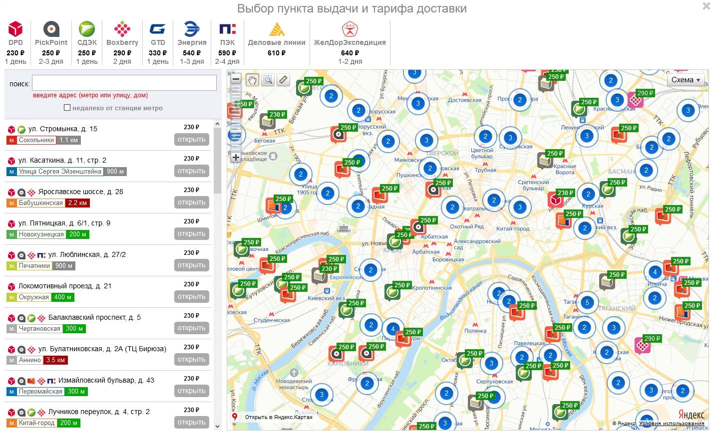Viewport: 712px width, 433px height.
Task: Click the Первомайская metro station label
Action: tap(40, 392)
